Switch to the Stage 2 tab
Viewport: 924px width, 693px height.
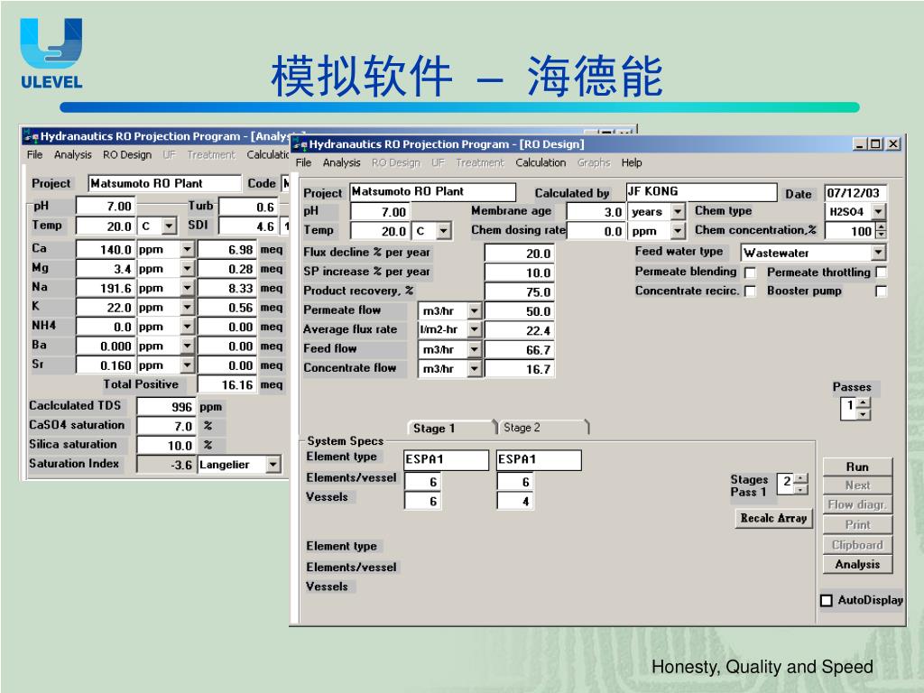tap(542, 428)
